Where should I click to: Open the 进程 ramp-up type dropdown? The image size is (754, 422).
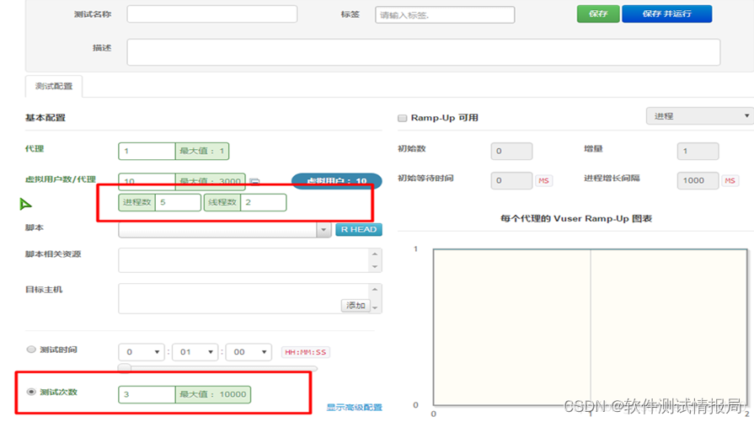coord(700,116)
